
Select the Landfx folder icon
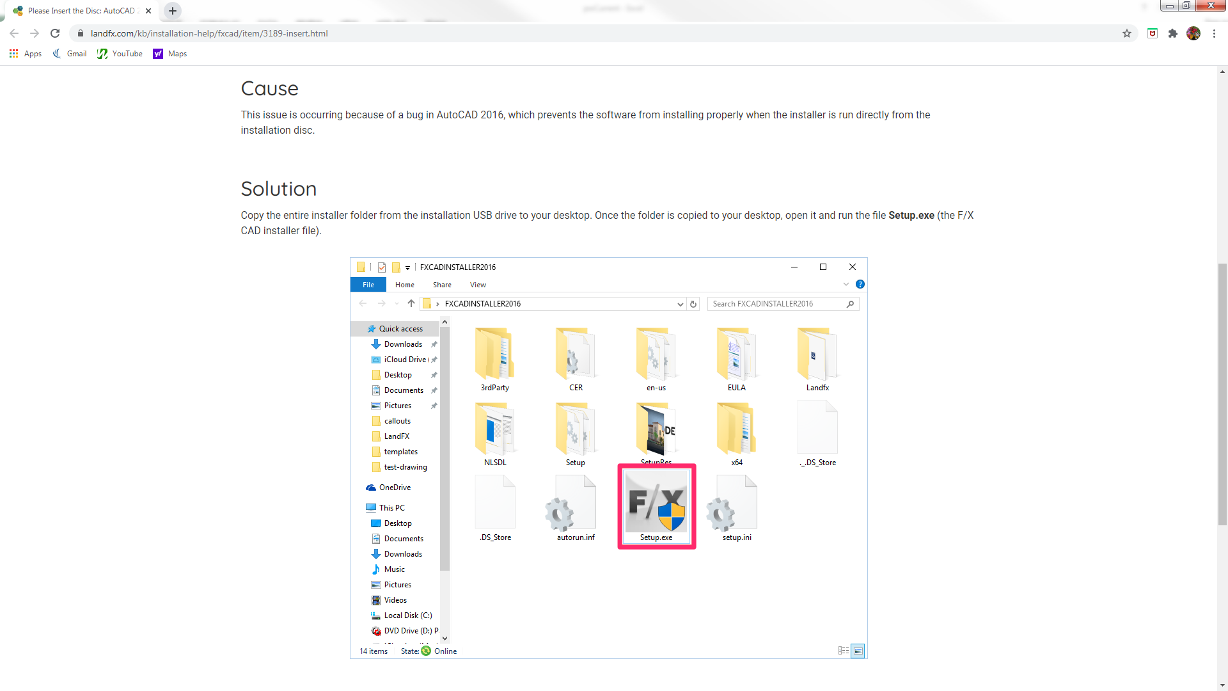(x=817, y=353)
